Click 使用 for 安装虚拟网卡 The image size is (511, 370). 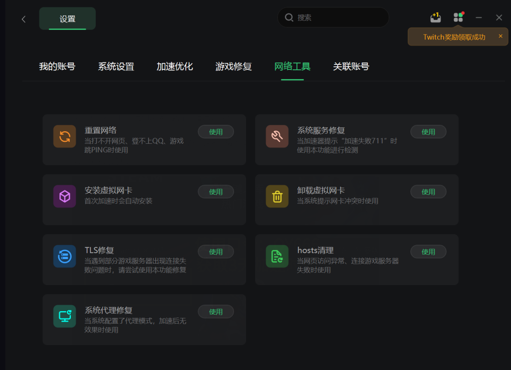pyautogui.click(x=216, y=192)
